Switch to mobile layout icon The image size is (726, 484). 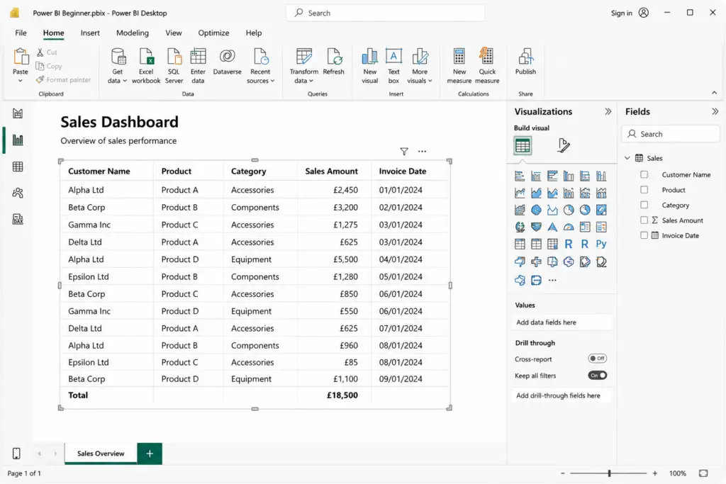[16, 454]
